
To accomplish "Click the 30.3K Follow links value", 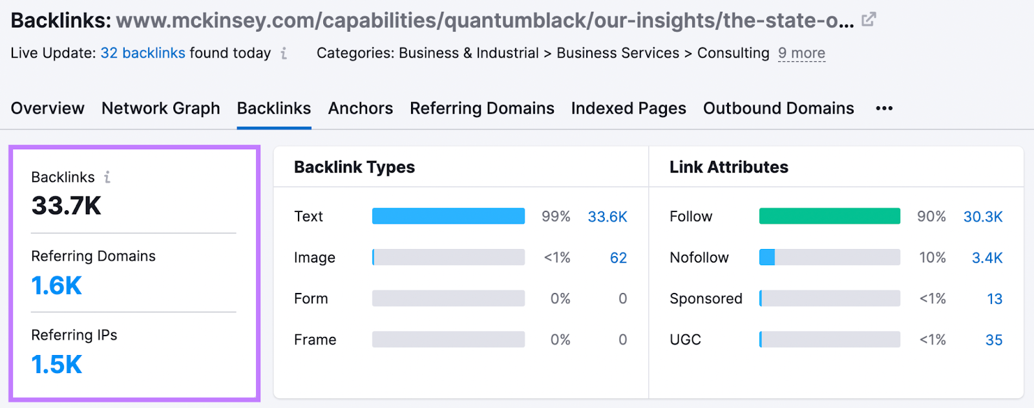I will click(x=983, y=217).
